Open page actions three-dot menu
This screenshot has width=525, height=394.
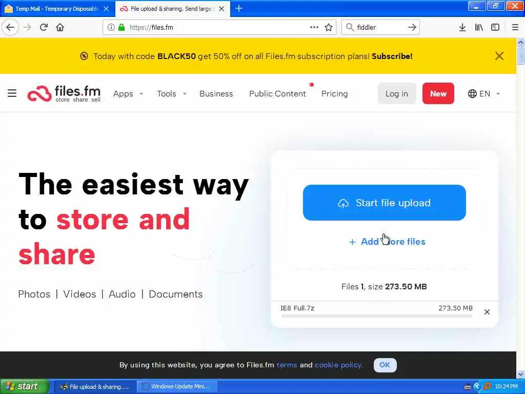tap(314, 27)
